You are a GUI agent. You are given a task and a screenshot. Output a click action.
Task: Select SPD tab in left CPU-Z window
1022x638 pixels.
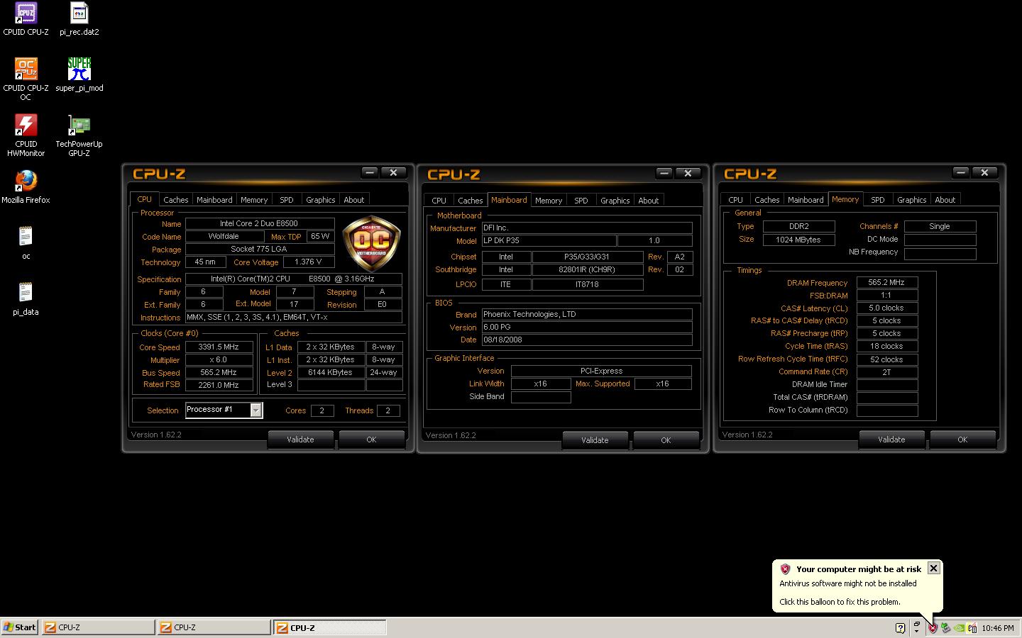[x=287, y=200]
